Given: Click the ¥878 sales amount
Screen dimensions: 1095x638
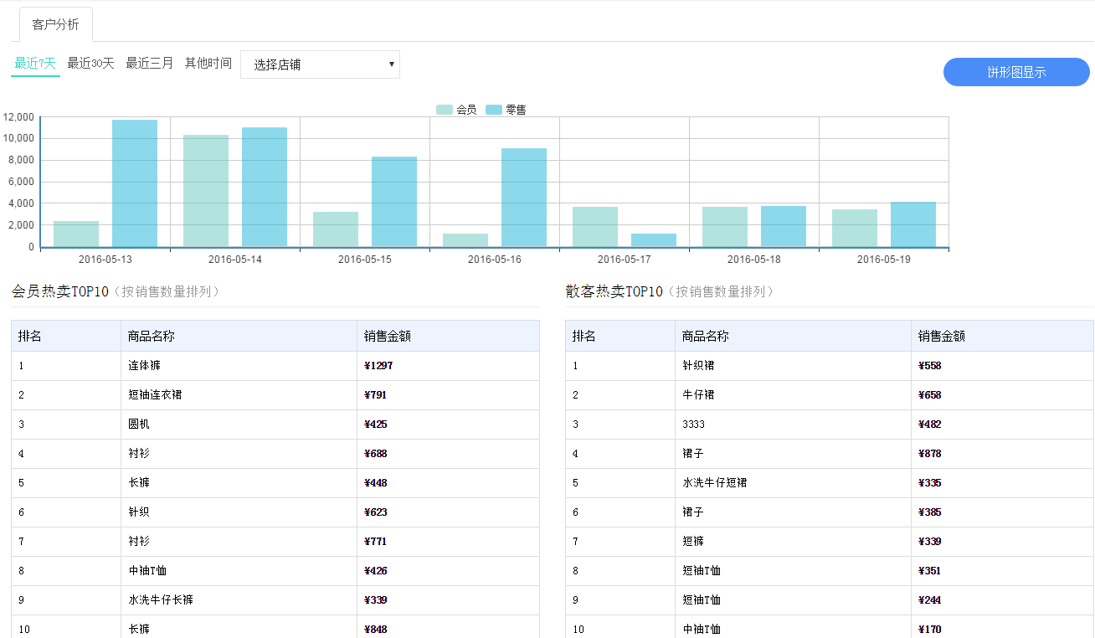Looking at the screenshot, I should point(930,454).
